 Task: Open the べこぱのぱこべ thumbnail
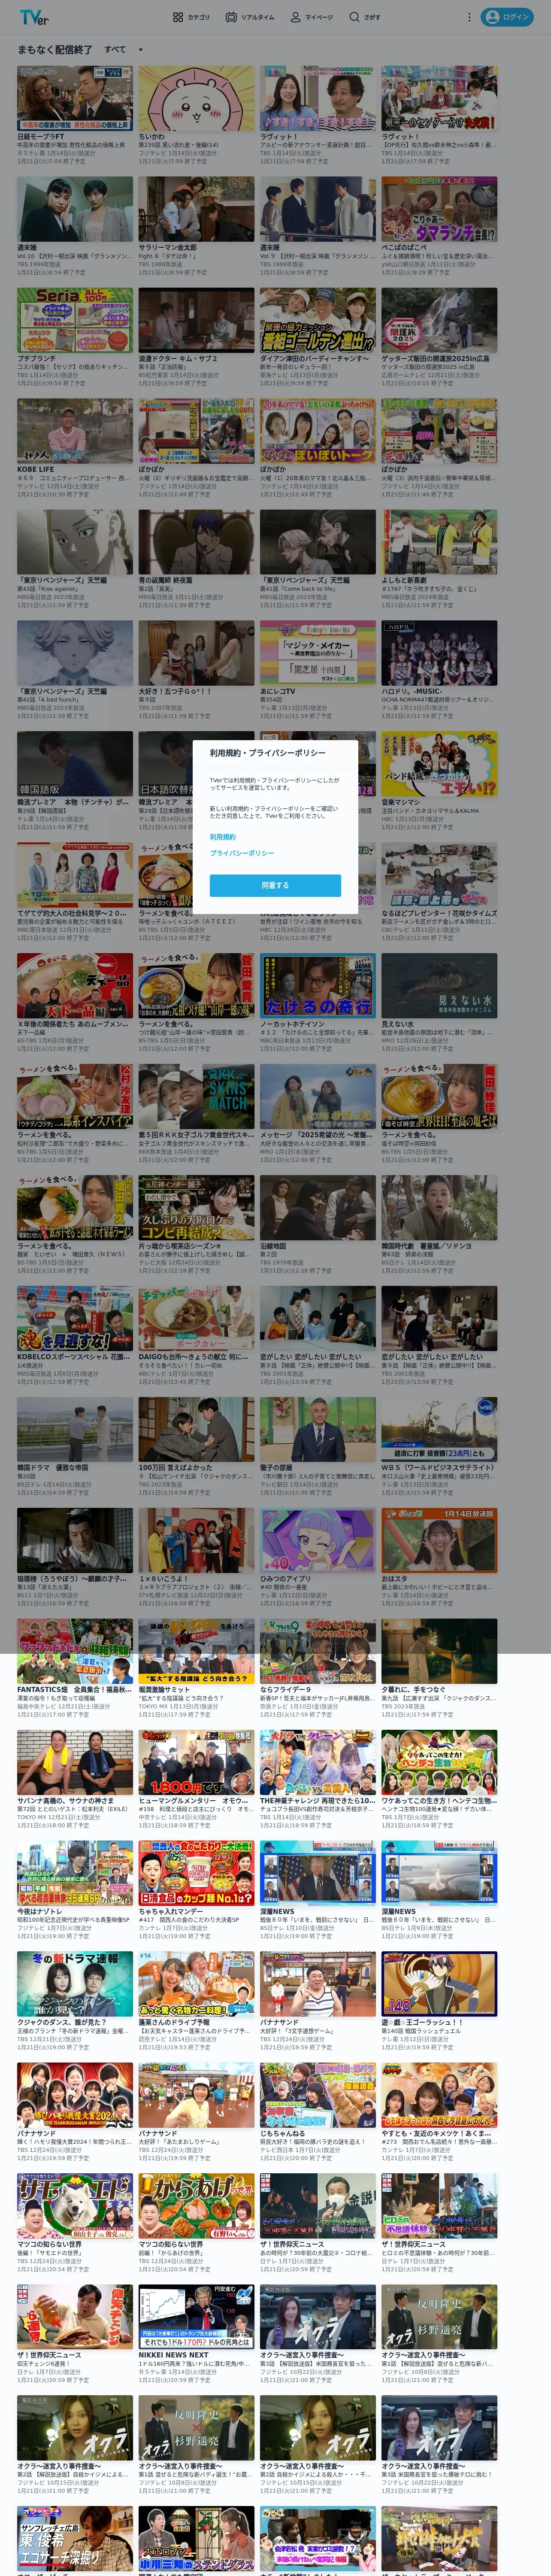click(x=439, y=210)
